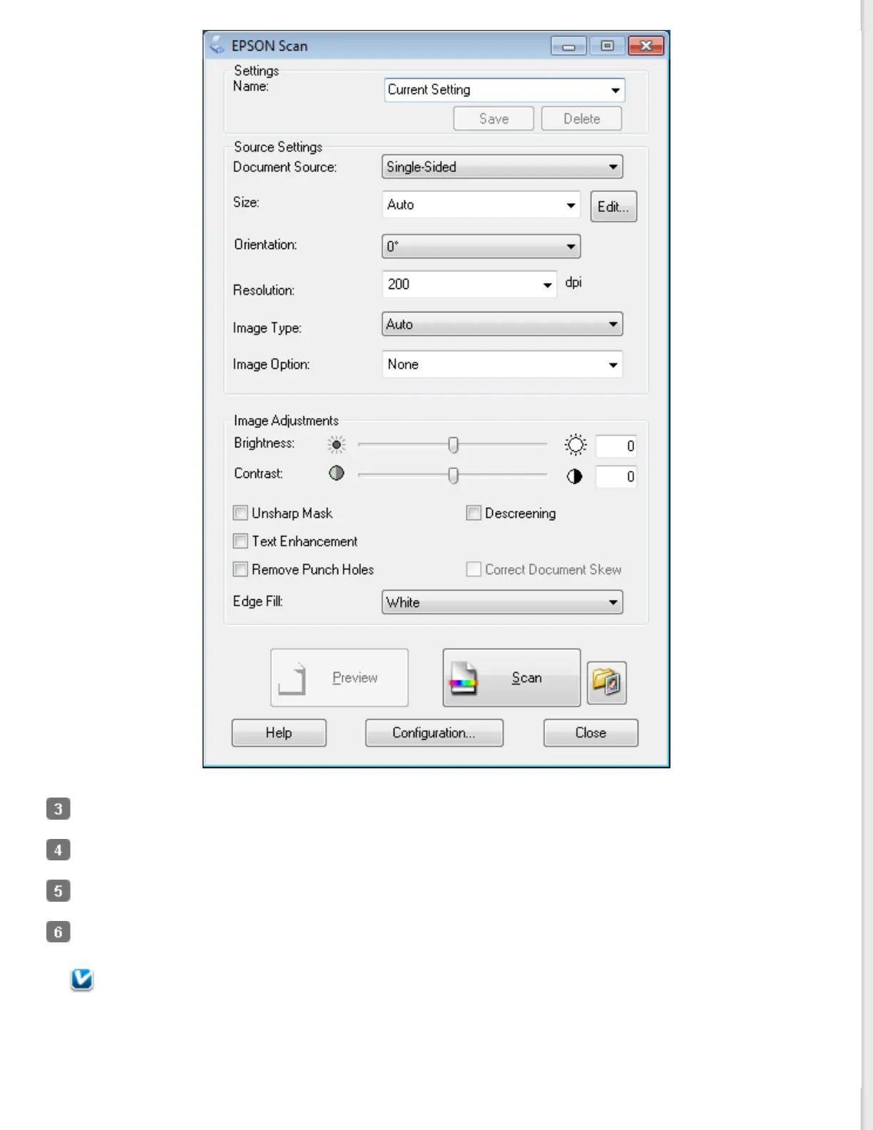Enable Remove Punch Holes
This screenshot has height=1130, width=873.
click(x=240, y=569)
